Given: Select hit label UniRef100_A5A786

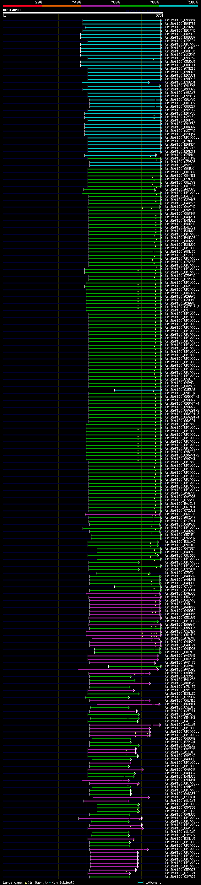Looking at the screenshot, I should tap(180, 493).
